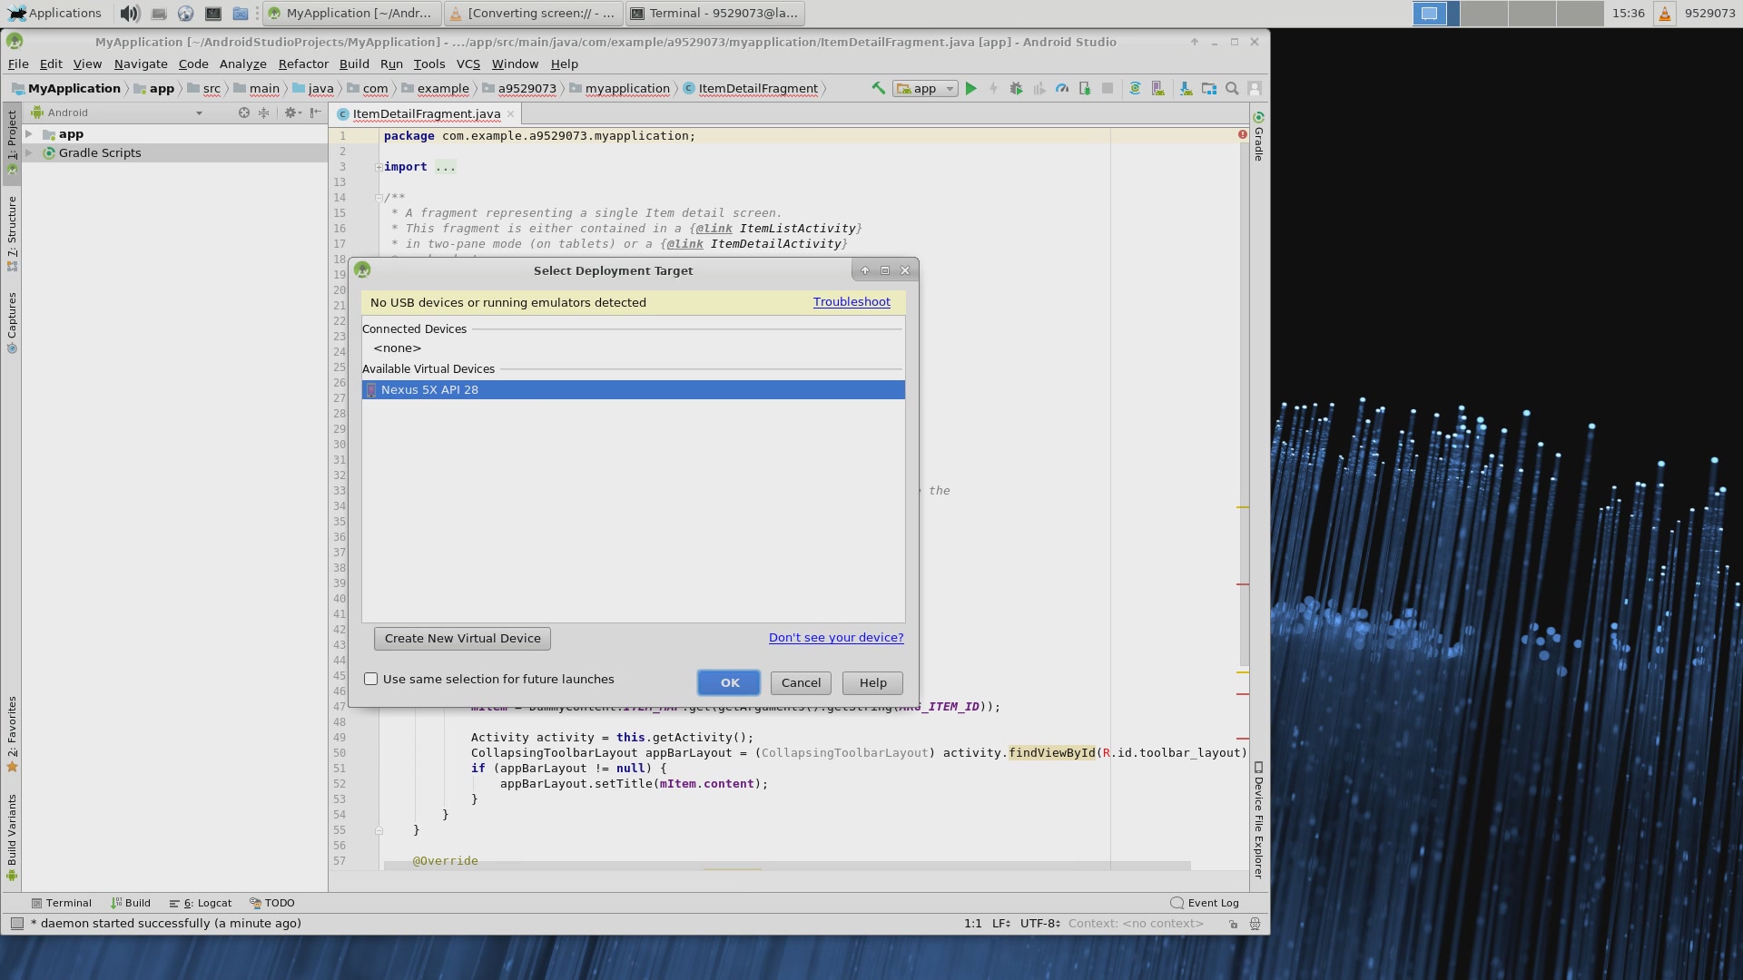Click the Apply Changes lightning icon
Screen dimensions: 1743x980
(993, 88)
